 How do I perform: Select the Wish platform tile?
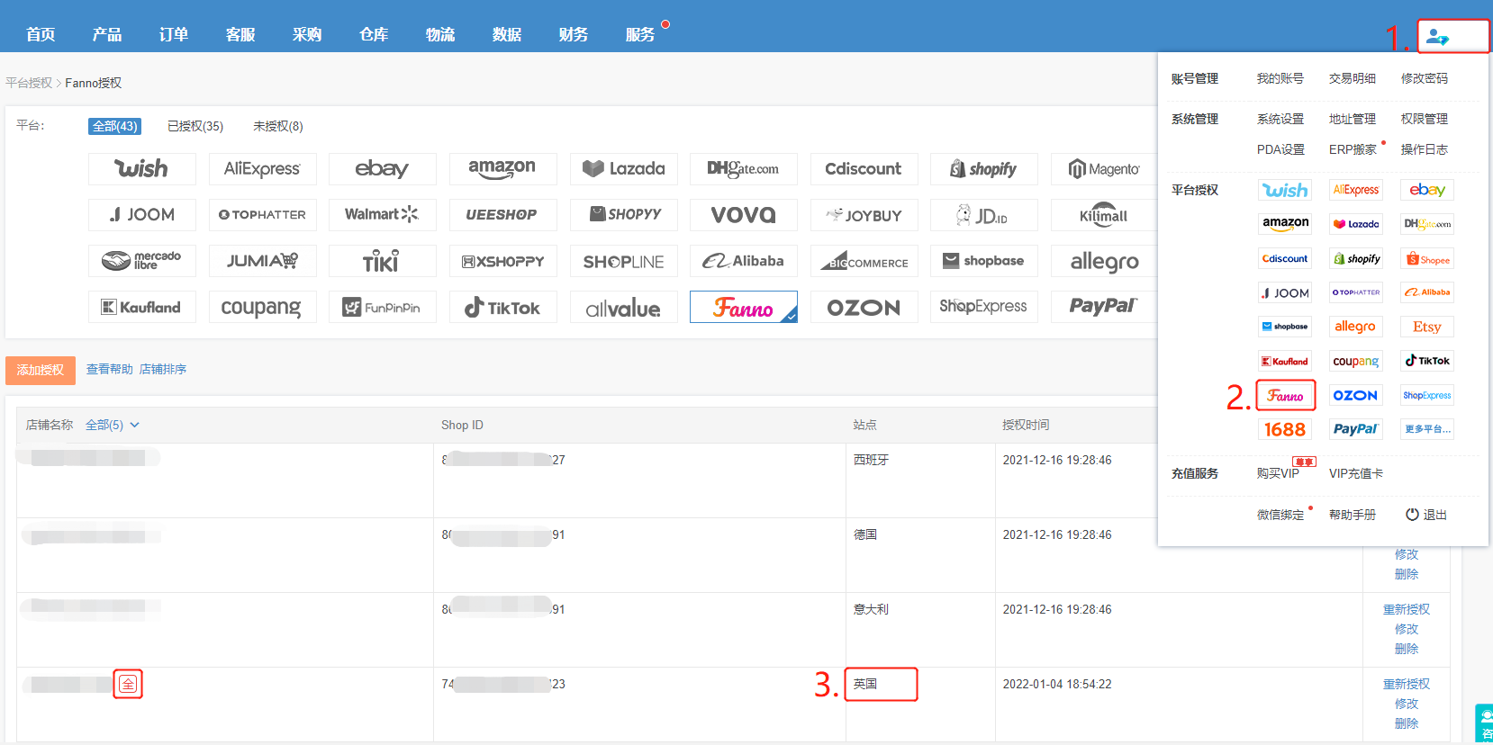pyautogui.click(x=142, y=169)
